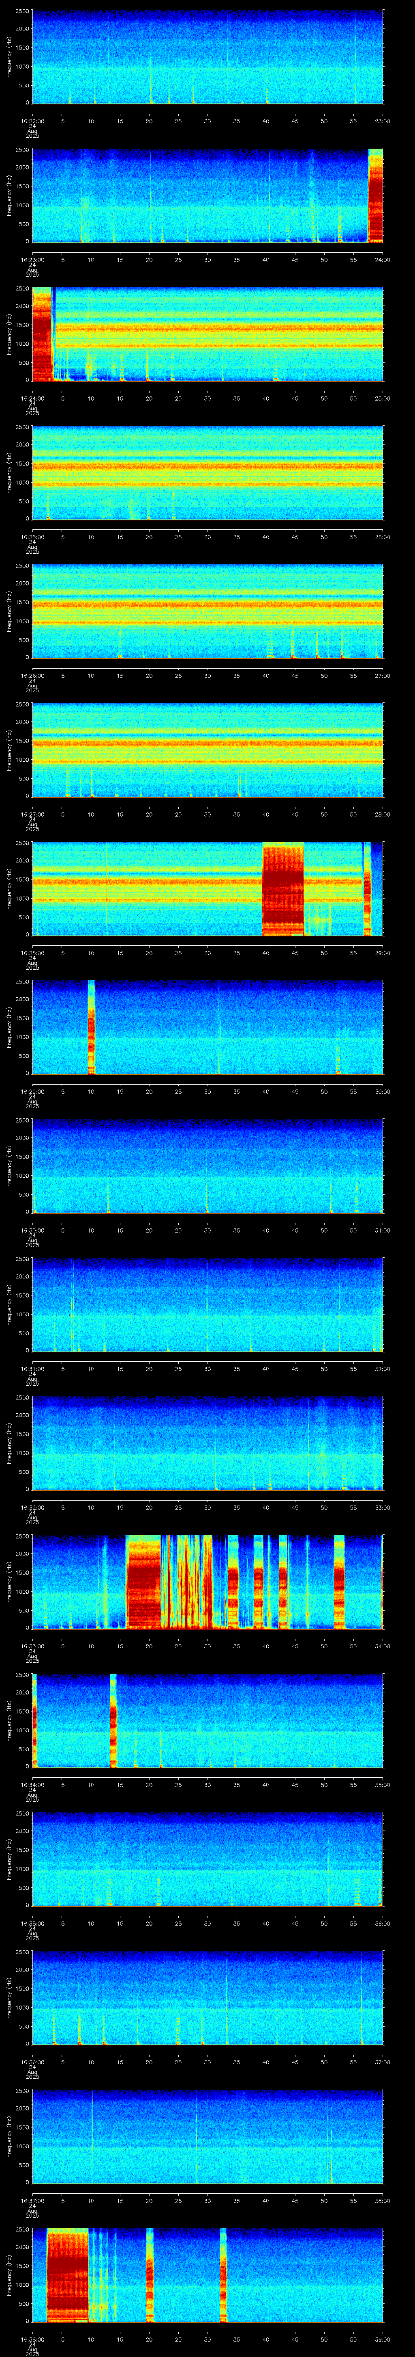Click the '16:29:00' time axis label

pyautogui.click(x=32, y=1091)
